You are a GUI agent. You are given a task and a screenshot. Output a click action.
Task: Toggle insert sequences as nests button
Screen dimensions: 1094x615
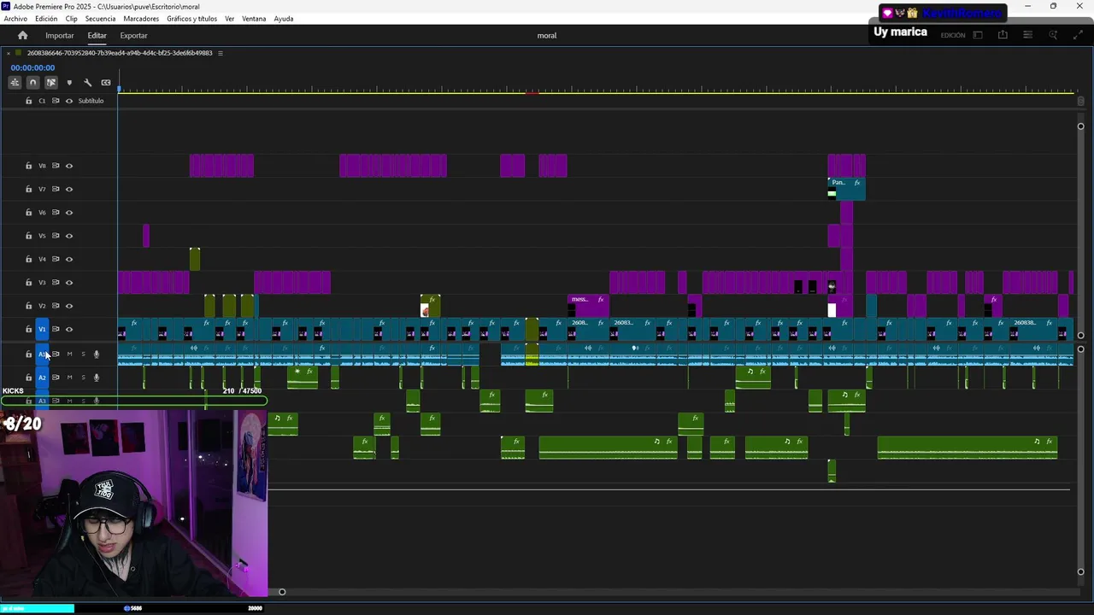[15, 82]
